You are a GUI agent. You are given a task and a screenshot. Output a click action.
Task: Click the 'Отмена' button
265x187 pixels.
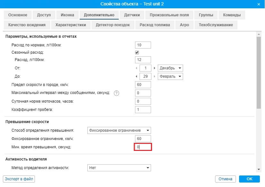(226, 179)
